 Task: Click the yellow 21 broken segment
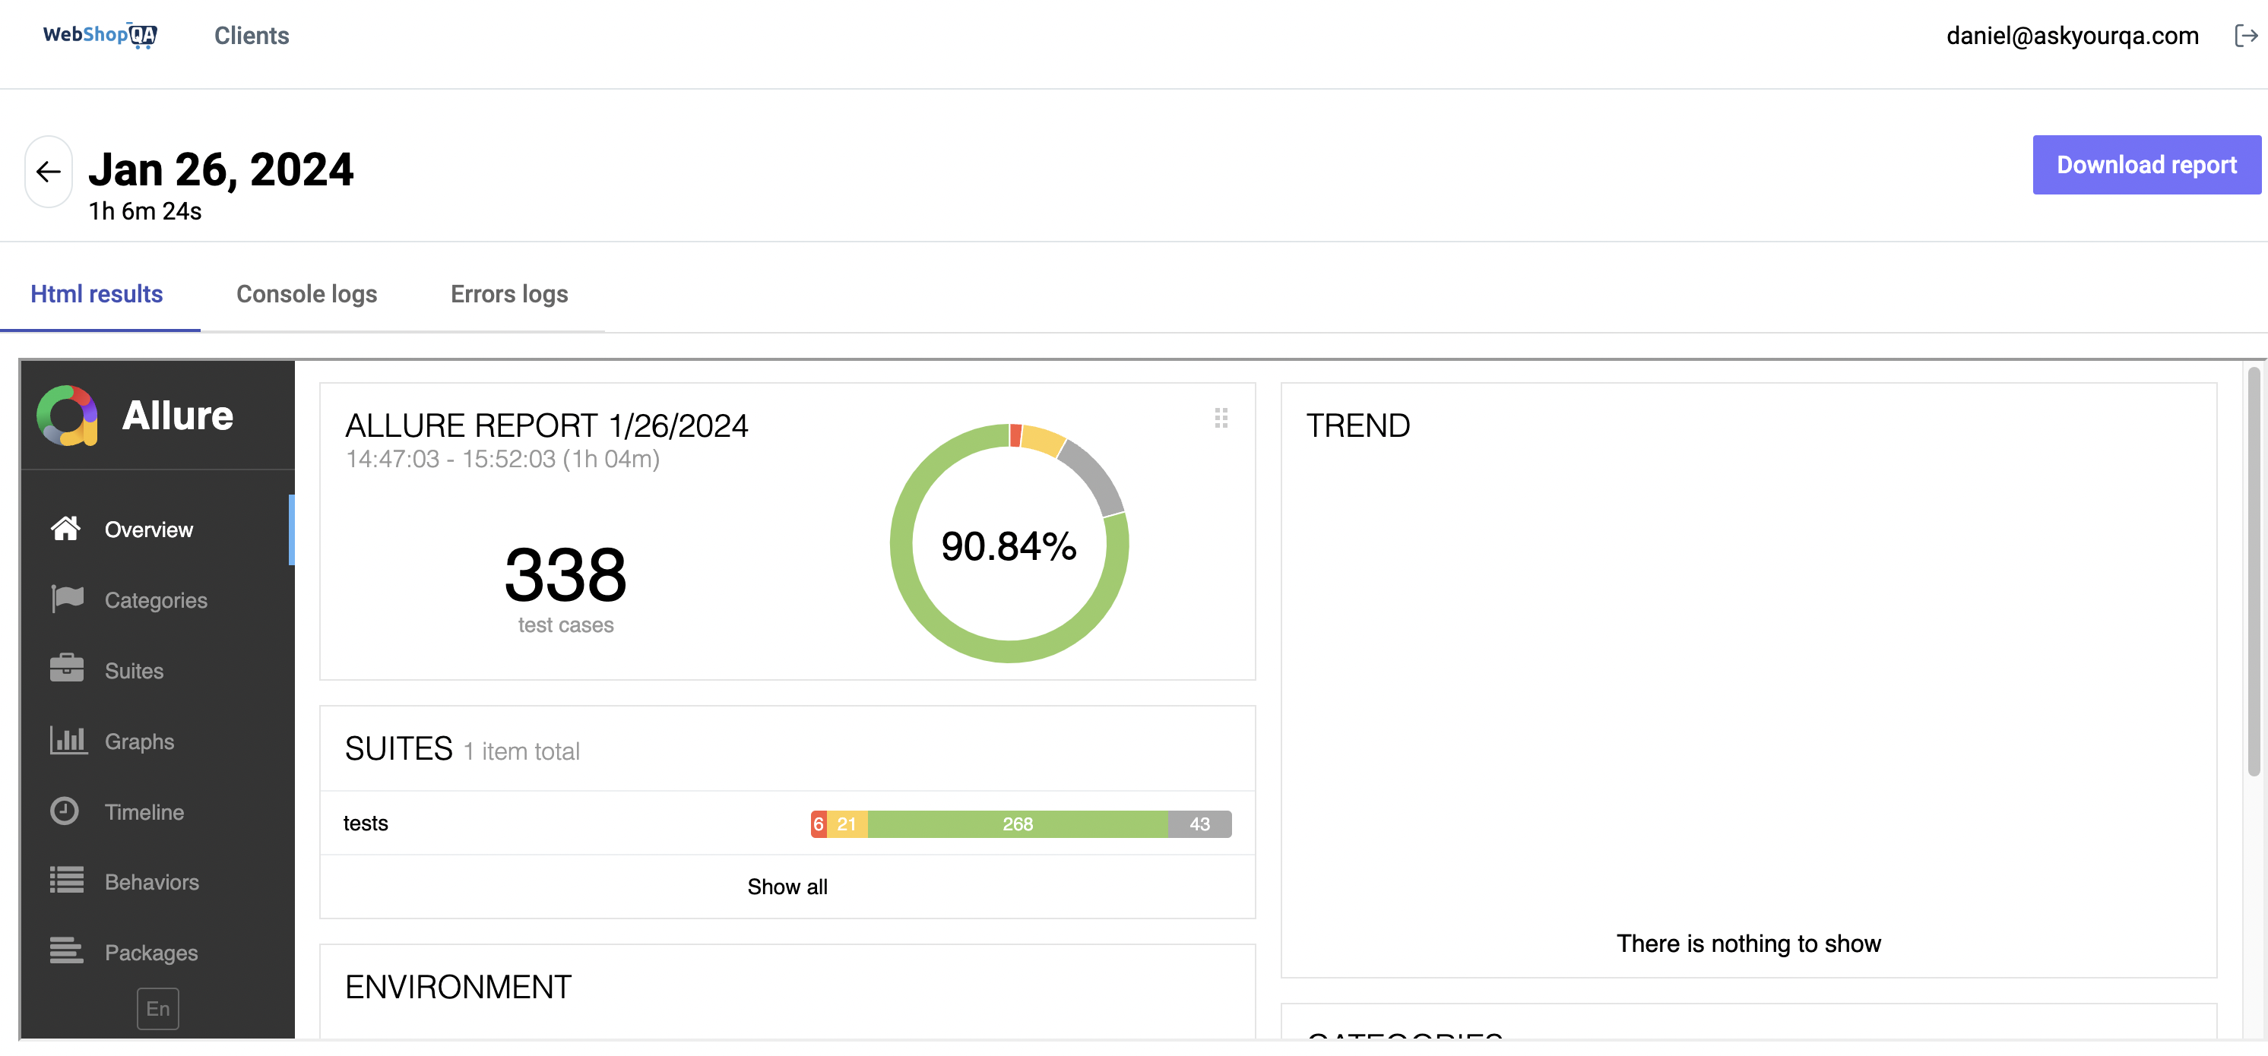click(x=847, y=824)
